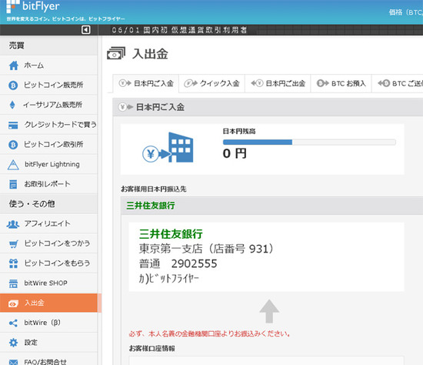423x365 pixels.
Task: Open FAQ/お問合せ
Action: point(48,359)
